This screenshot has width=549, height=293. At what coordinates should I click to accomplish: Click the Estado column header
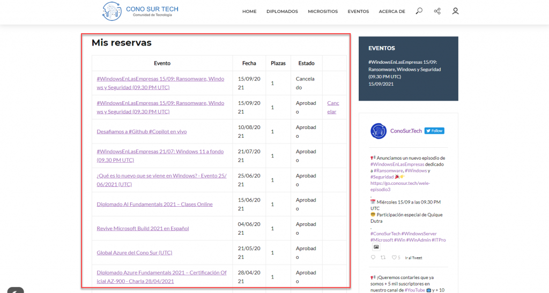tap(306, 63)
